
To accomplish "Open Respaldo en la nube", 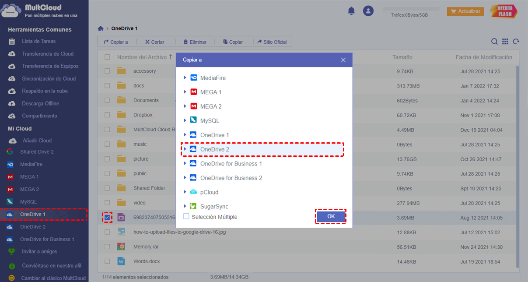I will pos(44,91).
